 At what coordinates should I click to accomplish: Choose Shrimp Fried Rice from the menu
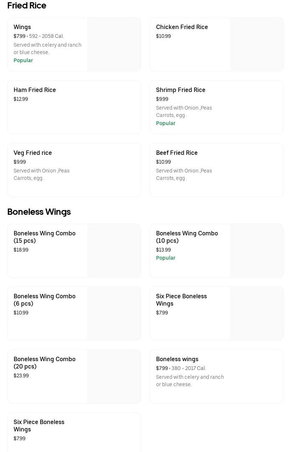tap(180, 90)
